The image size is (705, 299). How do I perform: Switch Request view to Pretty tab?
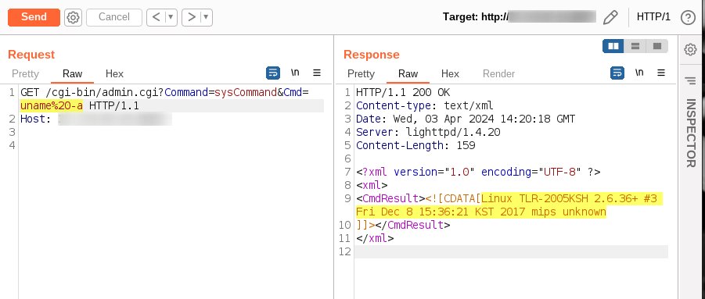(x=25, y=73)
